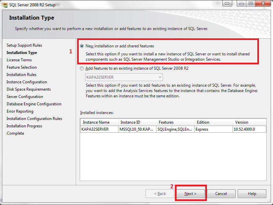Select License Terms step
The image size is (273, 205).
pos(19,60)
